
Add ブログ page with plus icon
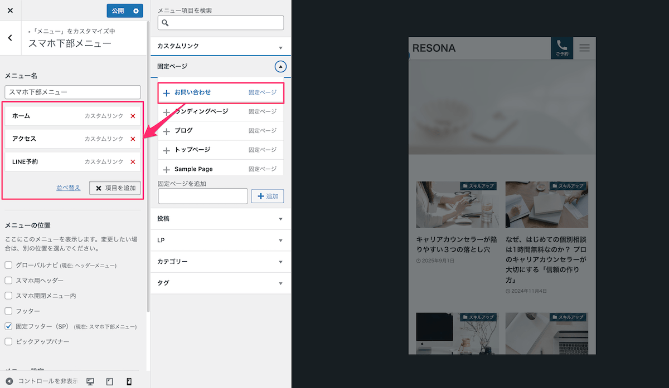(166, 131)
